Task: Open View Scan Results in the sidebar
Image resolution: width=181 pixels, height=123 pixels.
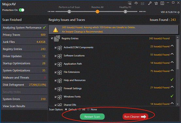Action: click(x=25, y=106)
